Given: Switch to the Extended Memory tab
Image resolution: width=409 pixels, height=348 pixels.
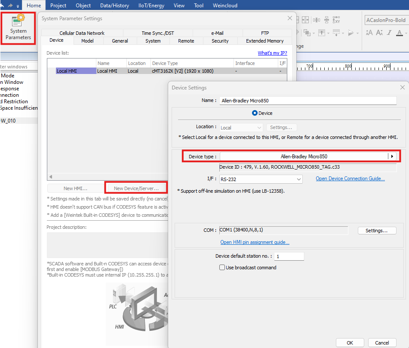Looking at the screenshot, I should [x=265, y=41].
